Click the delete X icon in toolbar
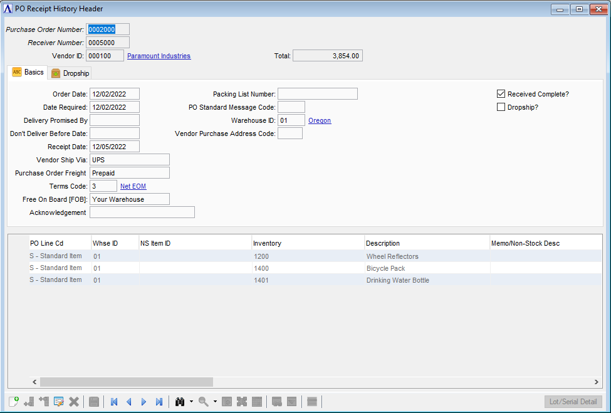 [74, 402]
